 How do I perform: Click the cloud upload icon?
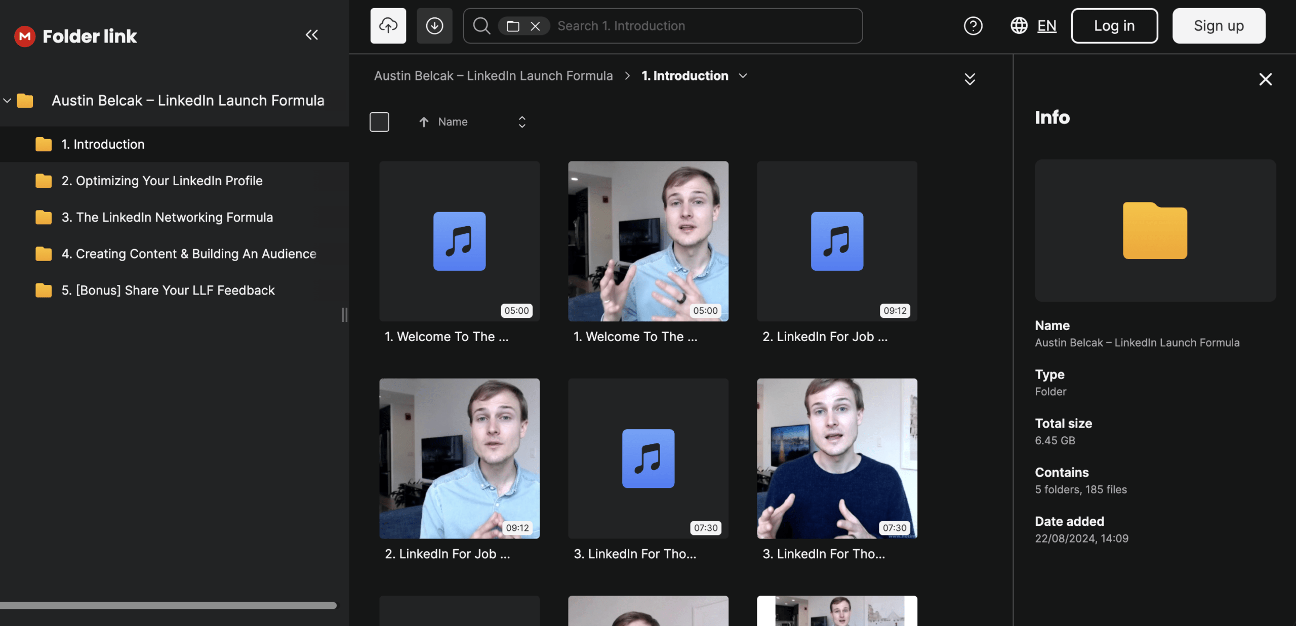tap(388, 26)
